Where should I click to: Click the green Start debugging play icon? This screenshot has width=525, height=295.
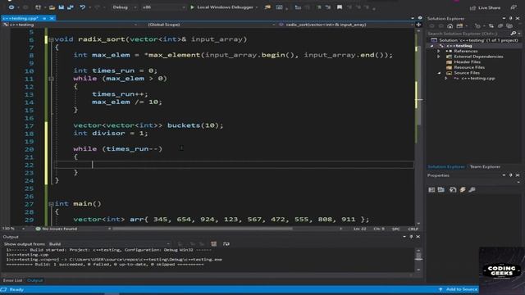click(192, 7)
